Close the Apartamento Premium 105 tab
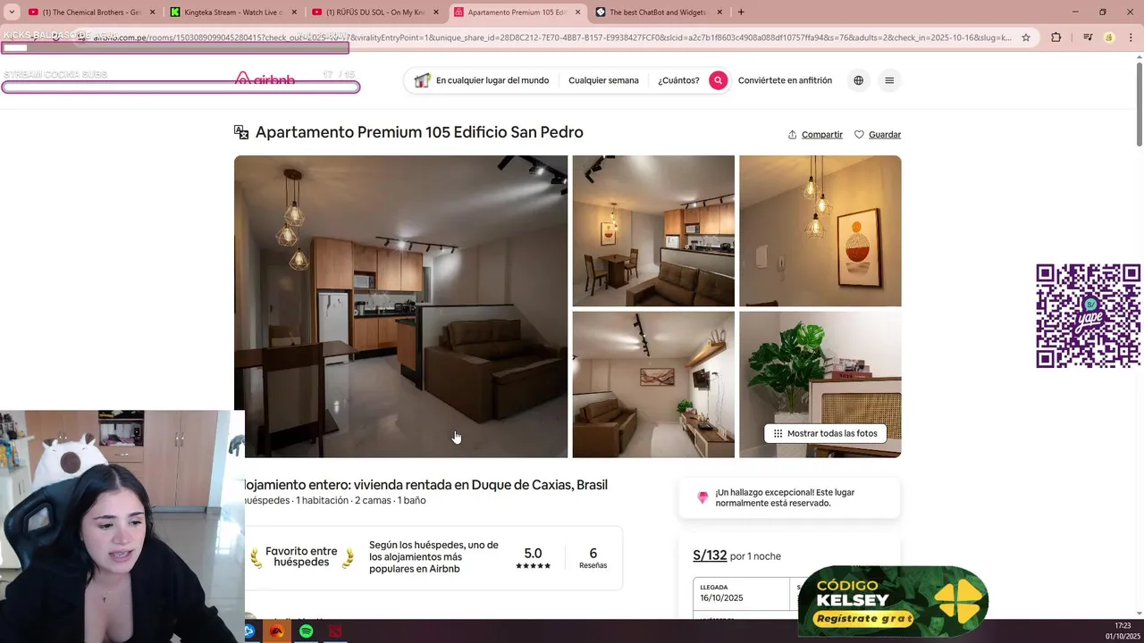Viewport: 1144px width, 643px height. [577, 13]
